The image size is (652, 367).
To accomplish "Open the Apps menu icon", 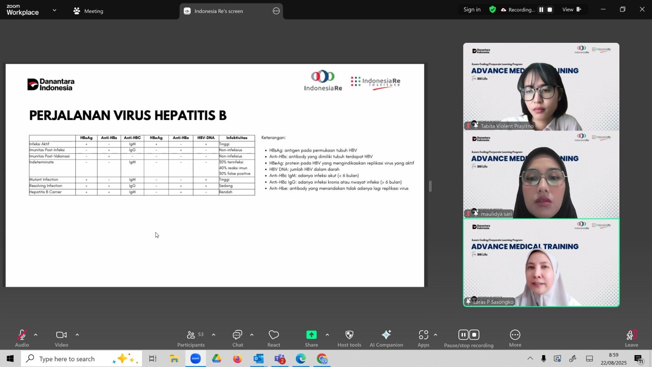I will click(x=423, y=338).
